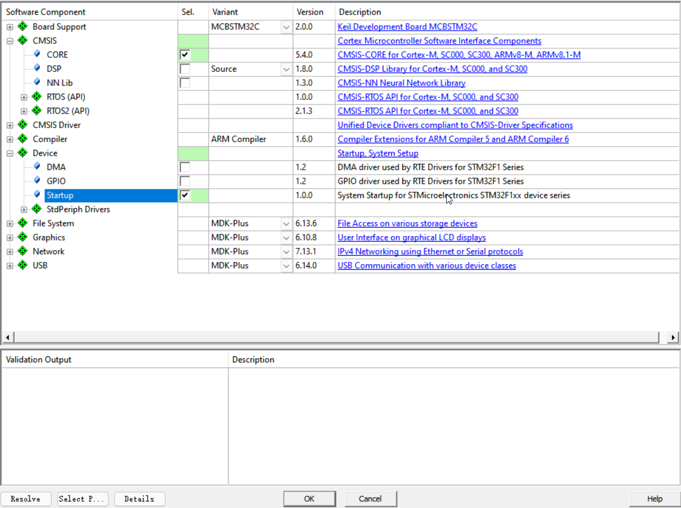681x508 pixels.
Task: Expand the Graphics tree node
Action: [x=10, y=238]
